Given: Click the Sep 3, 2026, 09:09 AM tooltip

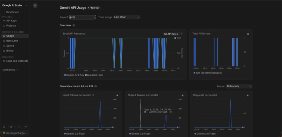Looking at the screenshot, I should [x=158, y=111].
